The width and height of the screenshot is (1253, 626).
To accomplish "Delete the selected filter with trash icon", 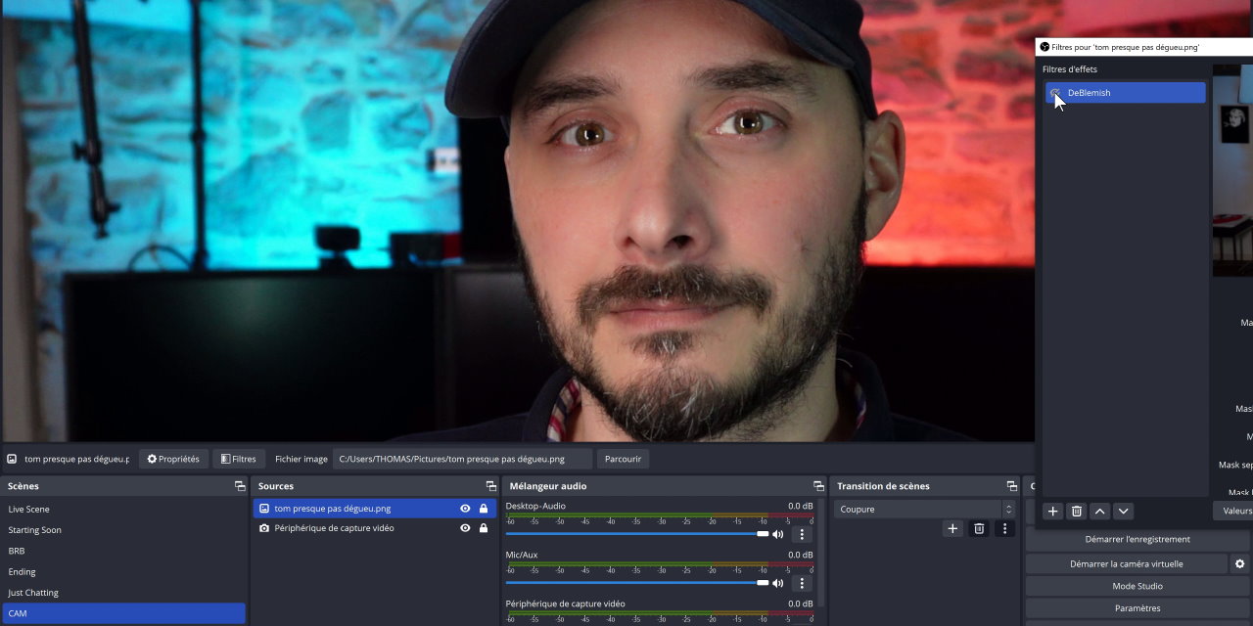I will click(x=1077, y=511).
